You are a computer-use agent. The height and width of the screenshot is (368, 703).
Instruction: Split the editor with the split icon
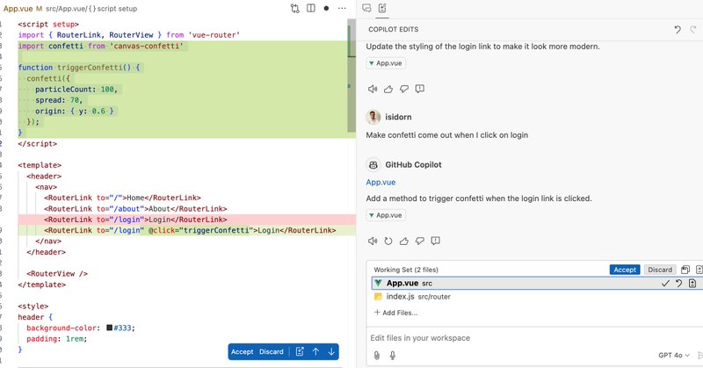311,8
